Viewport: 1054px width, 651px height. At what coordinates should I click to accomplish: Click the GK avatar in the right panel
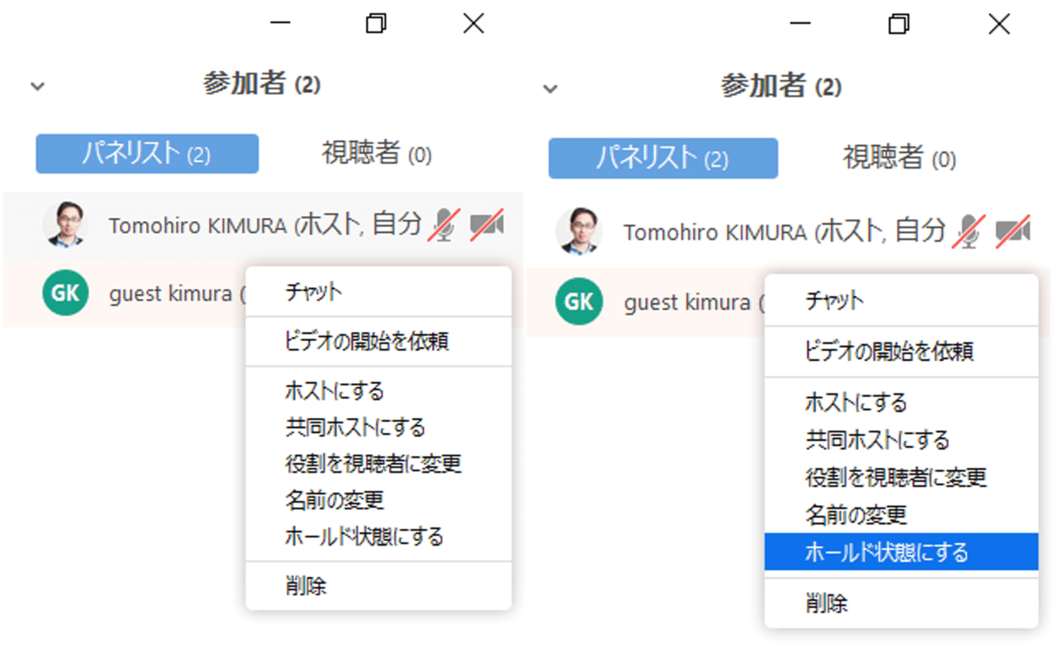[x=580, y=302]
